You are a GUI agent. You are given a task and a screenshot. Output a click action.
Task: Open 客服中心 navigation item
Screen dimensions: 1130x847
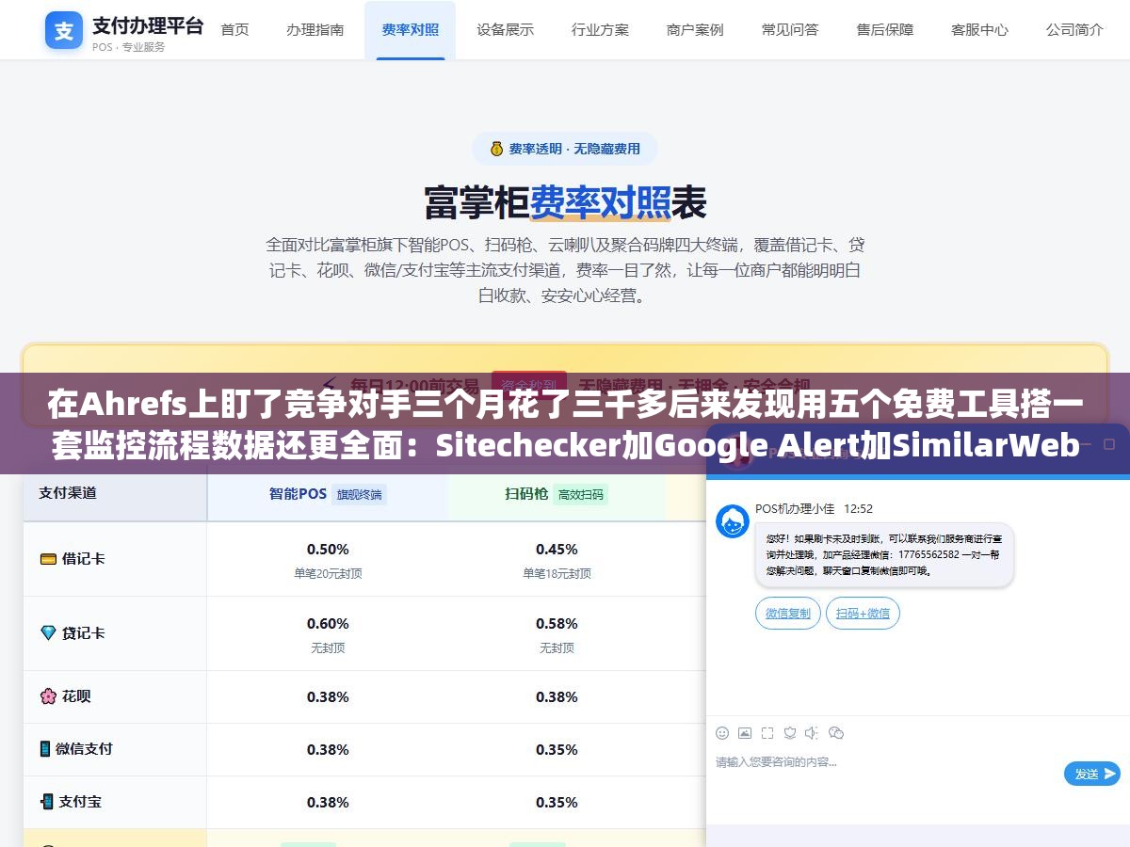pyautogui.click(x=979, y=29)
